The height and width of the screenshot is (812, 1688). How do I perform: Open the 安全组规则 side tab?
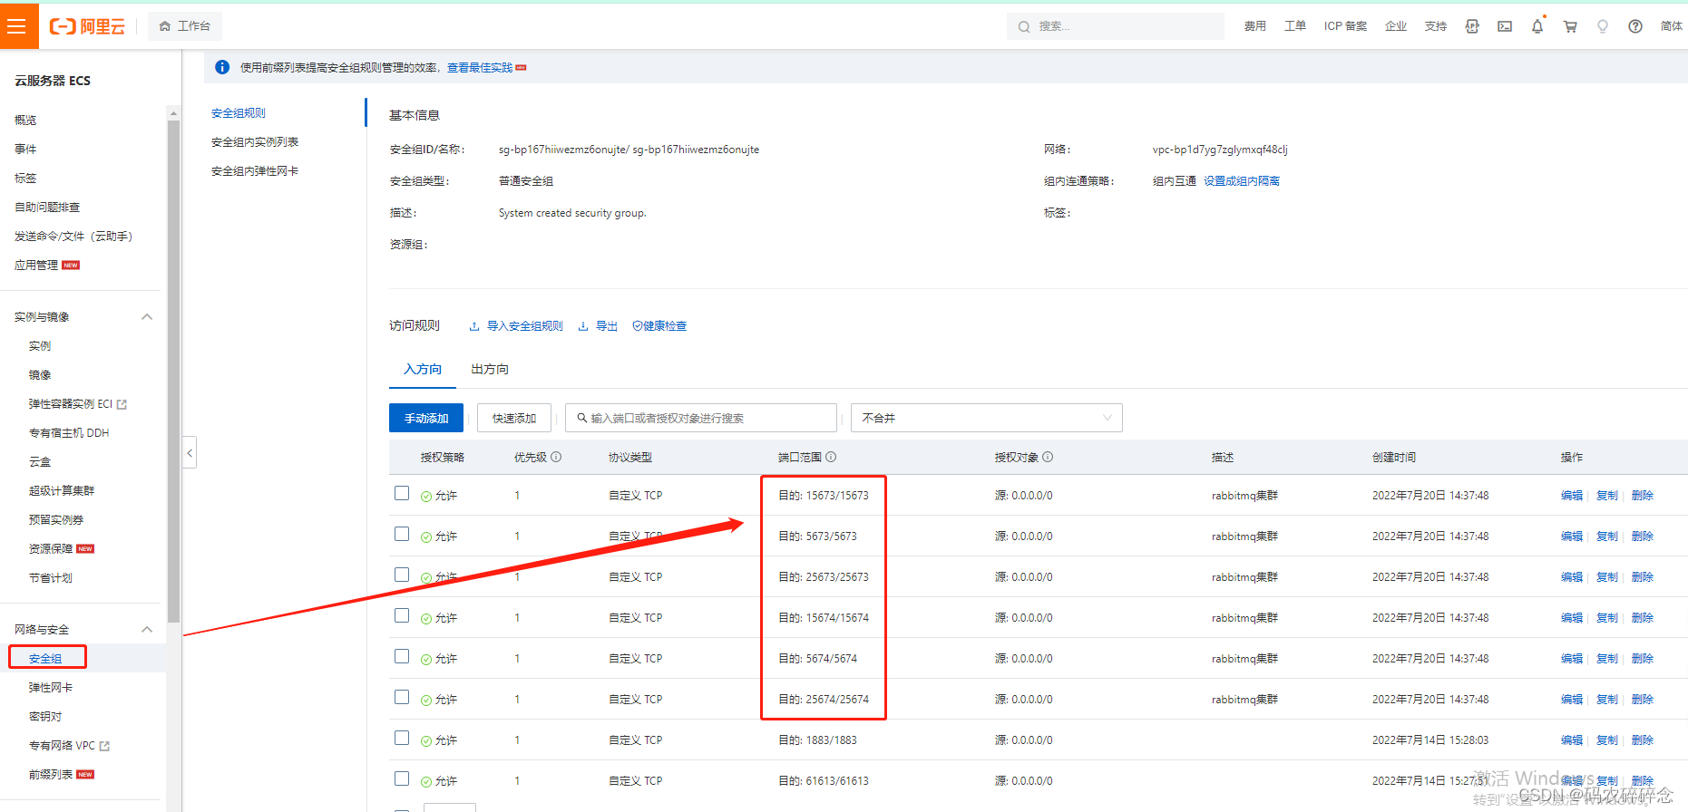point(239,113)
